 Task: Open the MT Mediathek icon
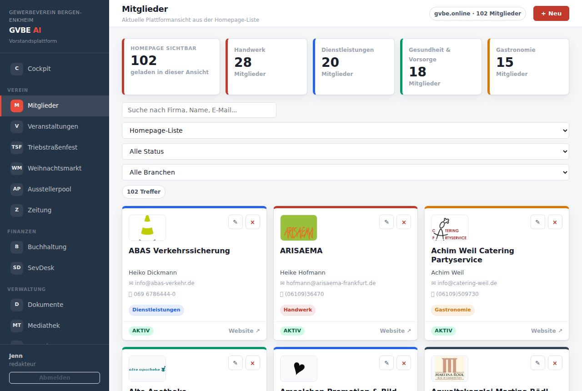17,326
